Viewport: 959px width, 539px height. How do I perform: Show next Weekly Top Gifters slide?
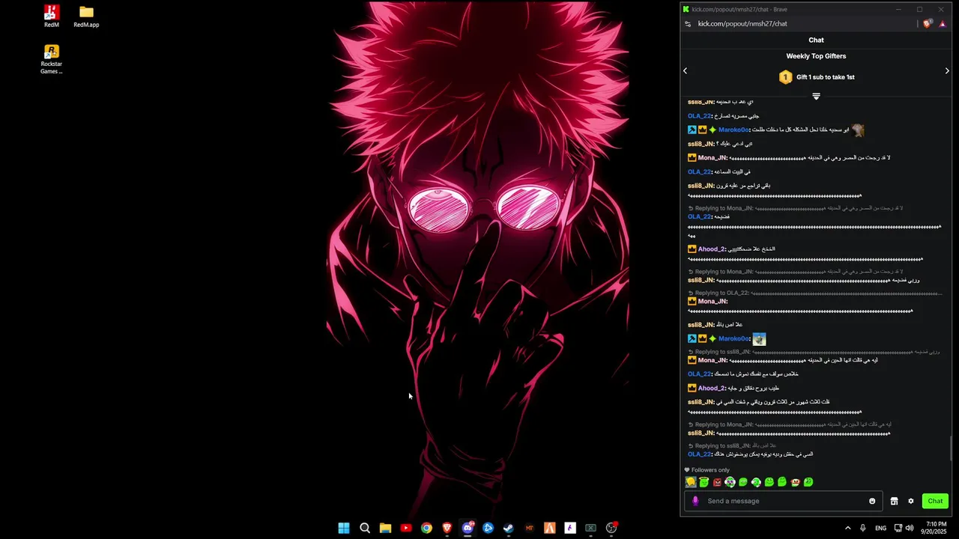[x=947, y=70]
